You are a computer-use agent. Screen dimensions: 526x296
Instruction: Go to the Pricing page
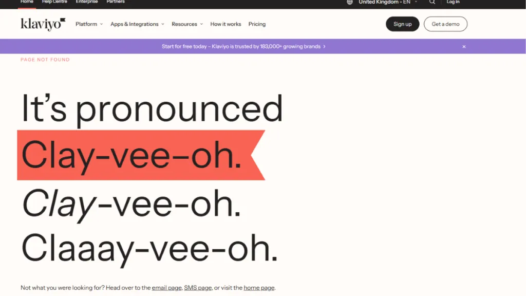257,24
